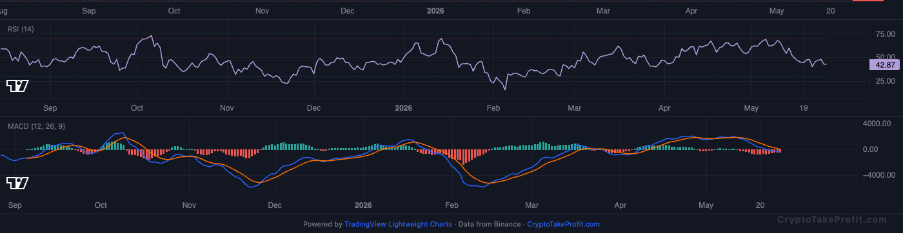Click the MACD (12, 26, 9) indicator label
Image resolution: width=903 pixels, height=233 pixels.
(x=36, y=126)
